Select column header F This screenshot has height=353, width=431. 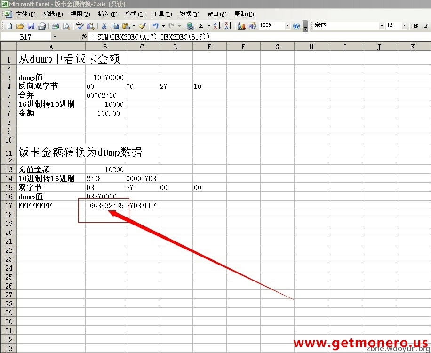[243, 47]
